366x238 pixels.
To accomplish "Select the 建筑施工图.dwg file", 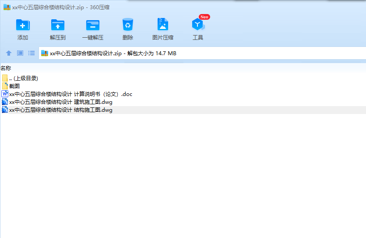I will [x=183, y=102].
